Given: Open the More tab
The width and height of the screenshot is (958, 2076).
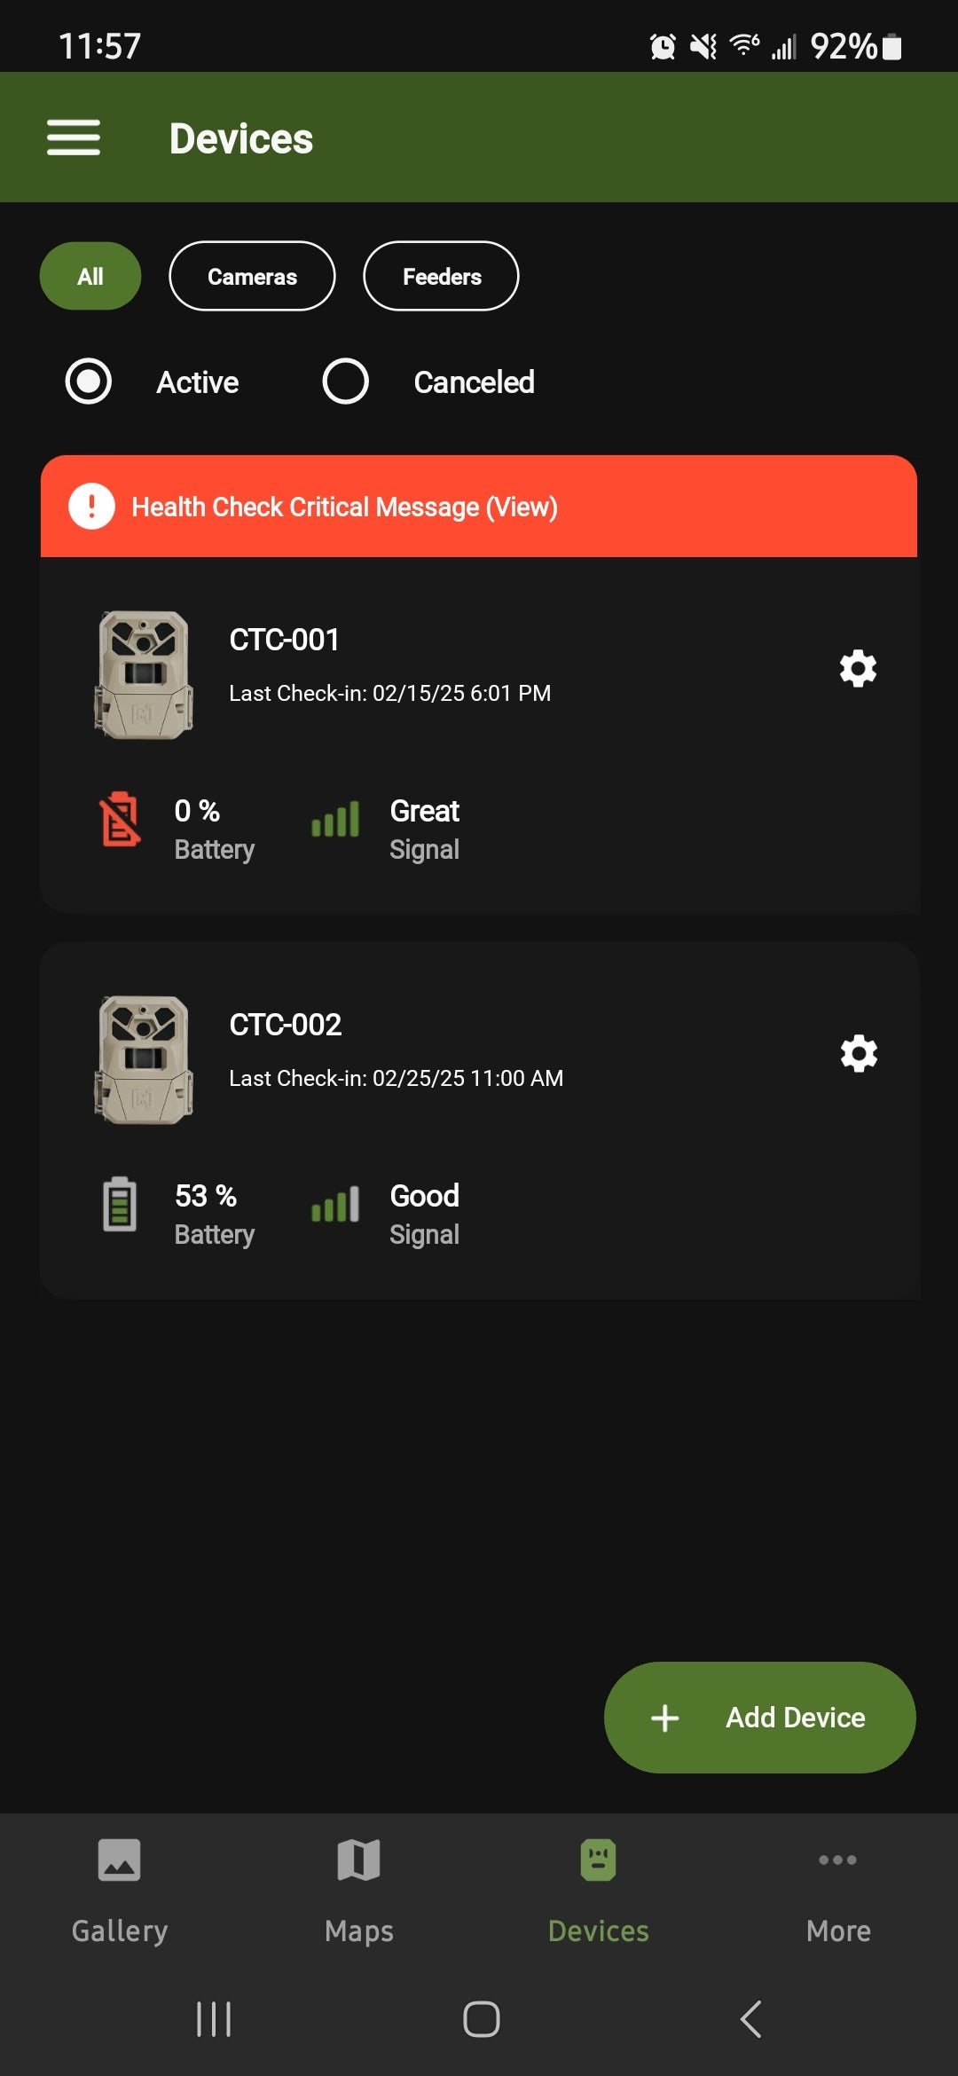Looking at the screenshot, I should coord(838,1891).
